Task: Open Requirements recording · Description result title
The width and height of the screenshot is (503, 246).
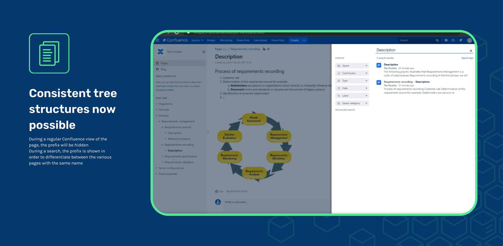Action: click(407, 82)
